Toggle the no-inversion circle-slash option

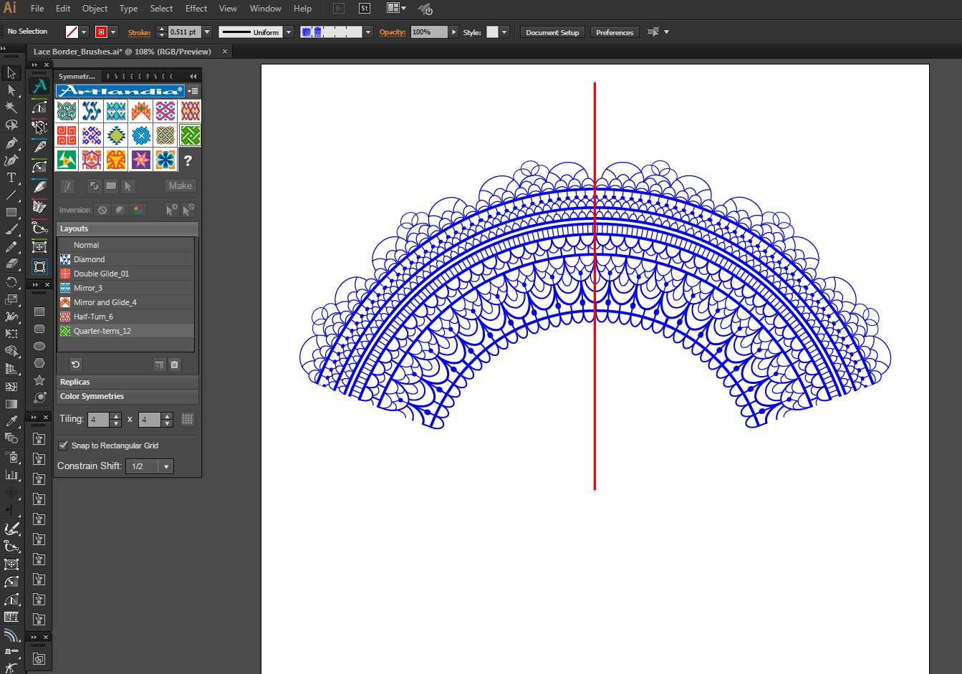(x=102, y=210)
